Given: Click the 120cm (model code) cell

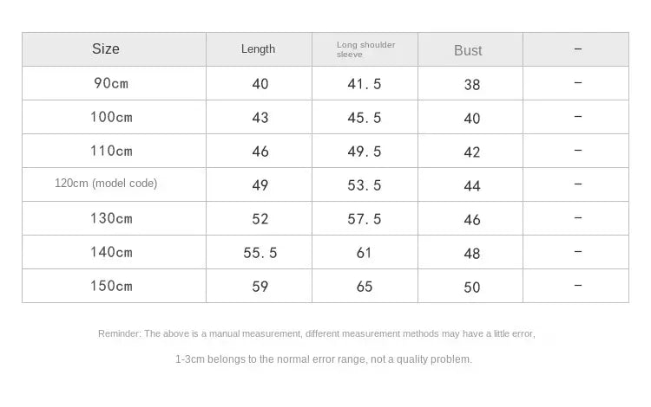Looking at the screenshot, I should pyautogui.click(x=106, y=184).
